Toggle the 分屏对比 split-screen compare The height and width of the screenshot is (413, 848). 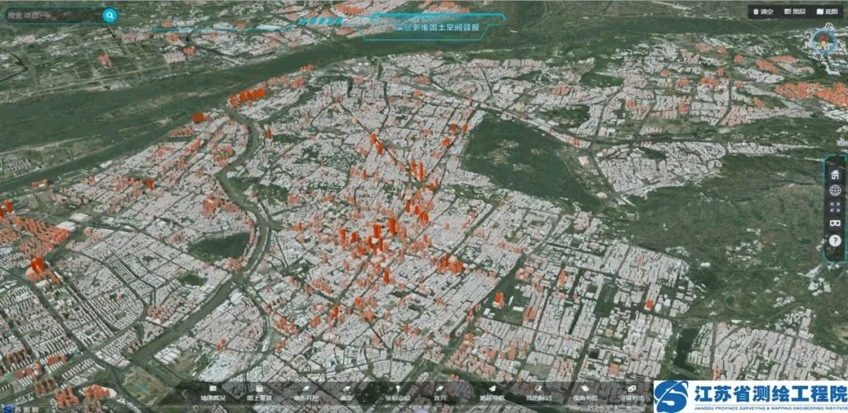(x=631, y=393)
